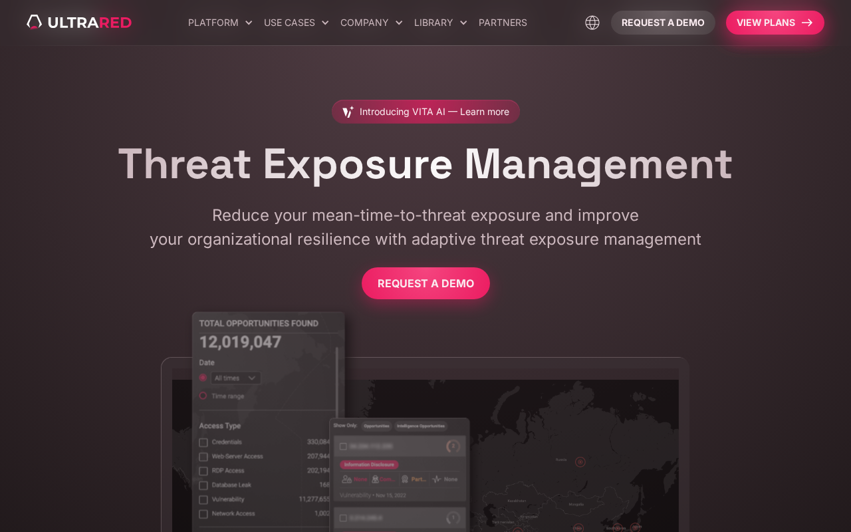Follow the Introducing VITA AI Learn more link

(425, 112)
